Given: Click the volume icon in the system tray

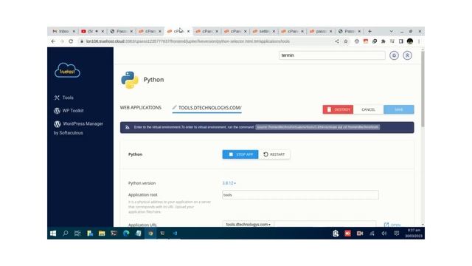Looking at the screenshot, I should point(384,233).
